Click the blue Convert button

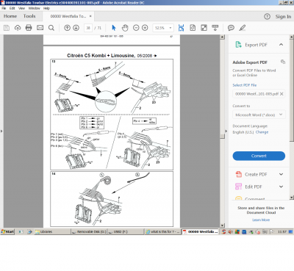coord(259,156)
